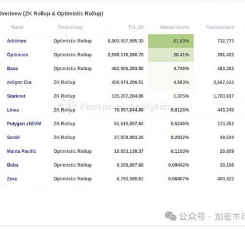Open the Base link
Image resolution: width=245 pixels, height=229 pixels.
(x=13, y=69)
